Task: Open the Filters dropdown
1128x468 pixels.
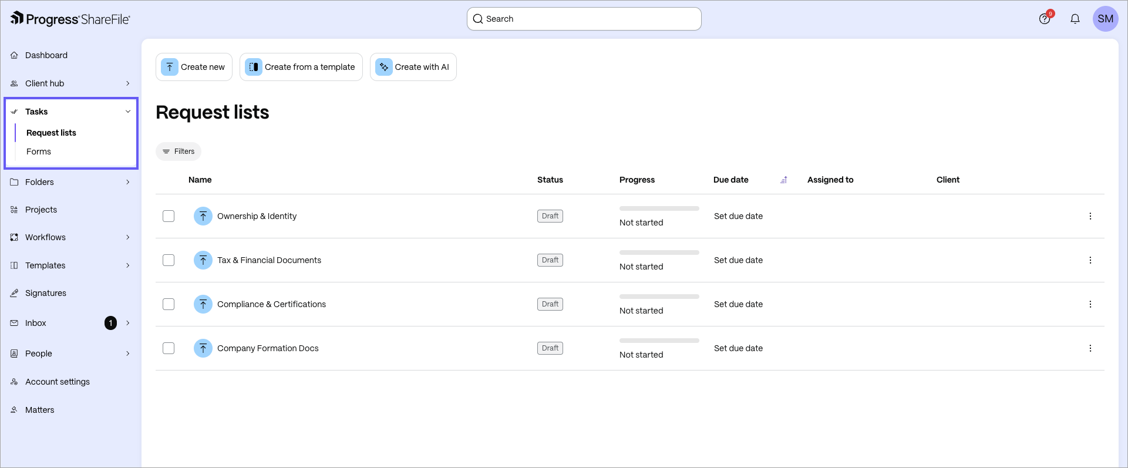Action: point(179,151)
